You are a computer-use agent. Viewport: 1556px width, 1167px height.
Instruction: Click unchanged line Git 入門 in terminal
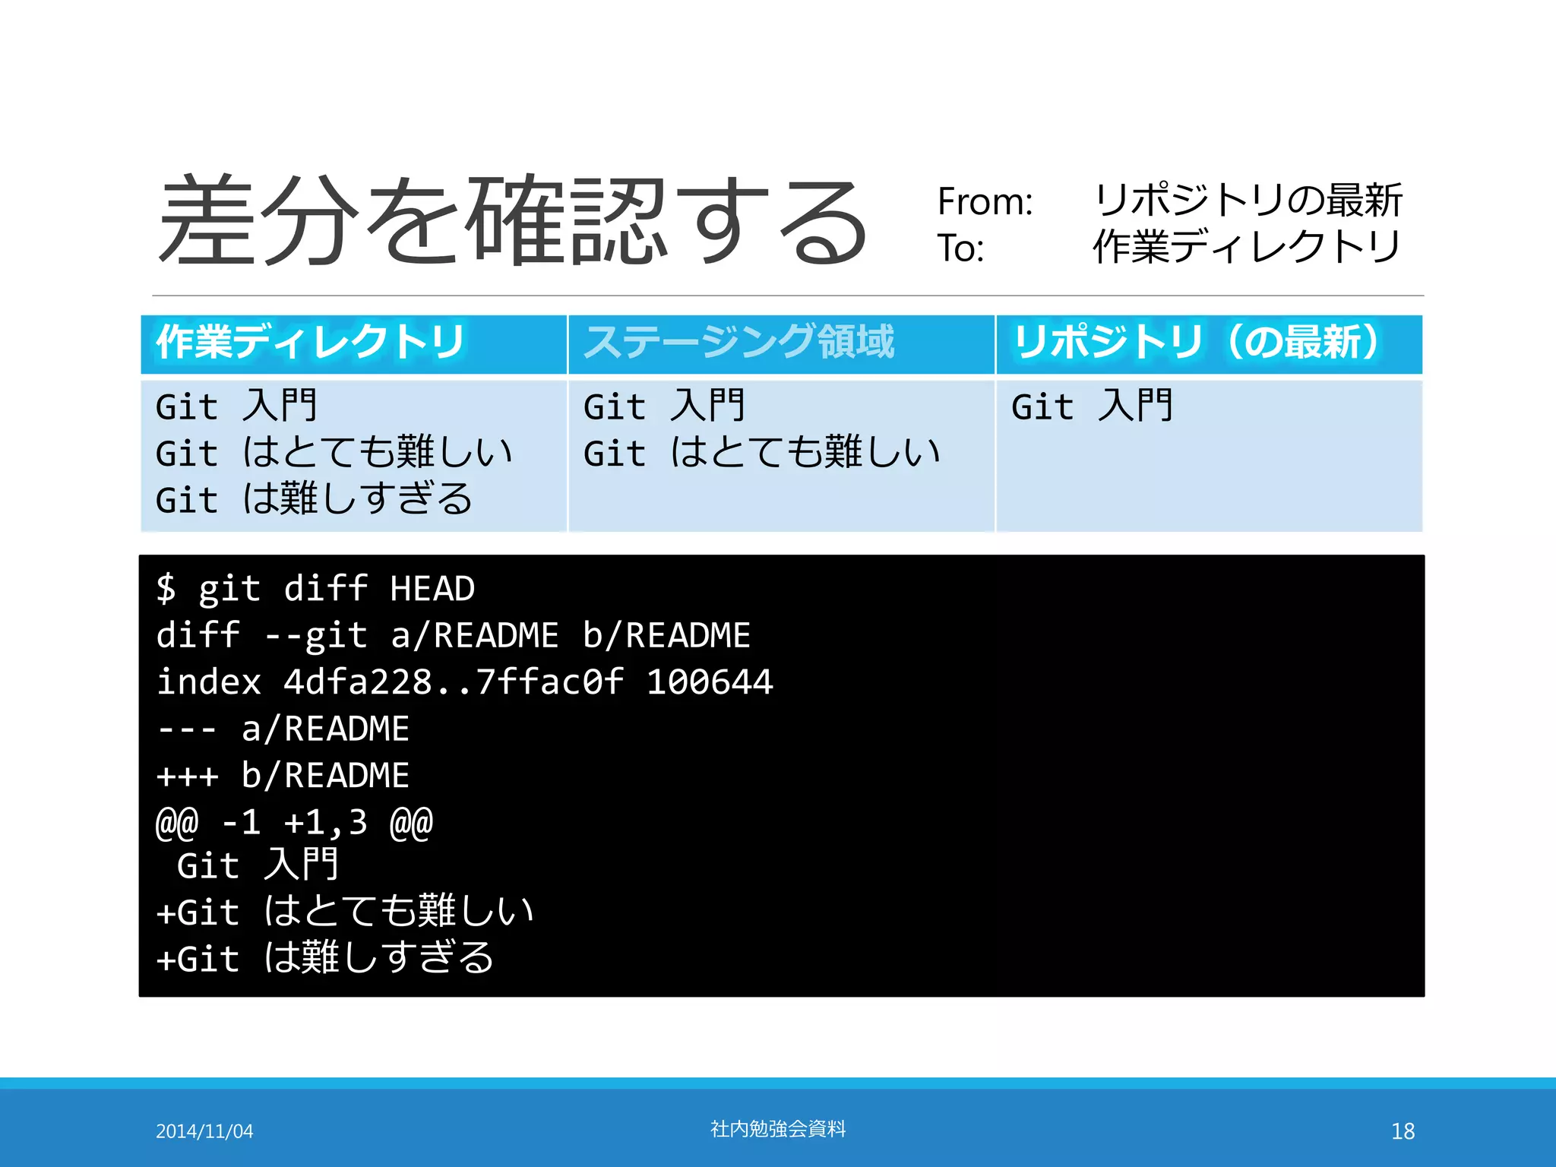pos(258,865)
